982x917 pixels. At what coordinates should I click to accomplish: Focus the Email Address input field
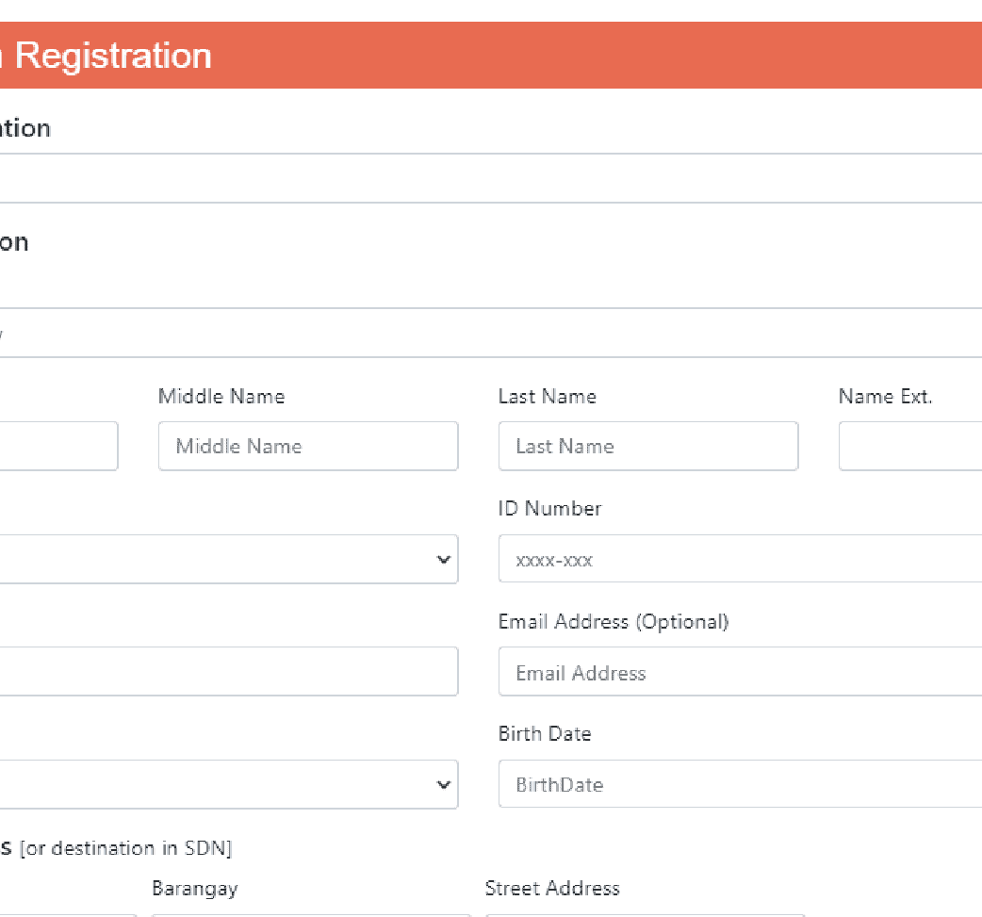pos(740,672)
